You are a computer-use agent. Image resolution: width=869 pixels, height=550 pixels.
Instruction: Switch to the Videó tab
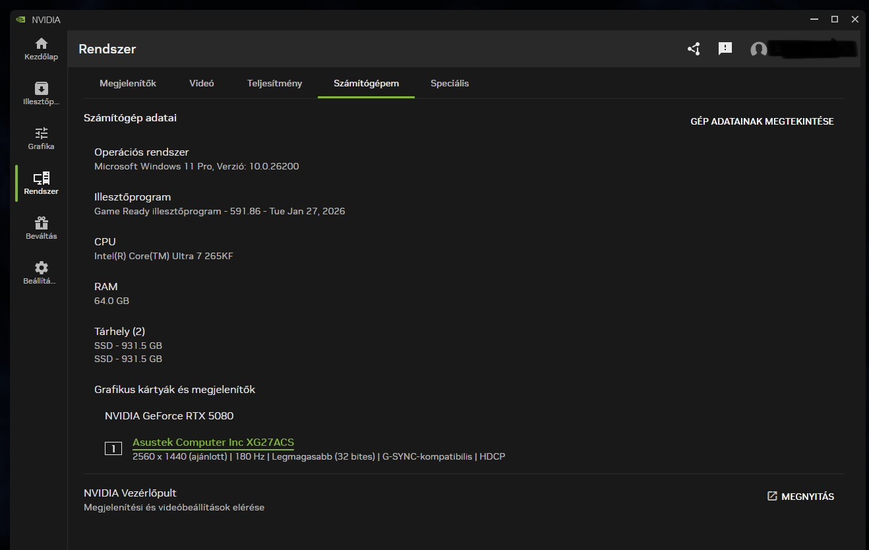click(x=202, y=83)
